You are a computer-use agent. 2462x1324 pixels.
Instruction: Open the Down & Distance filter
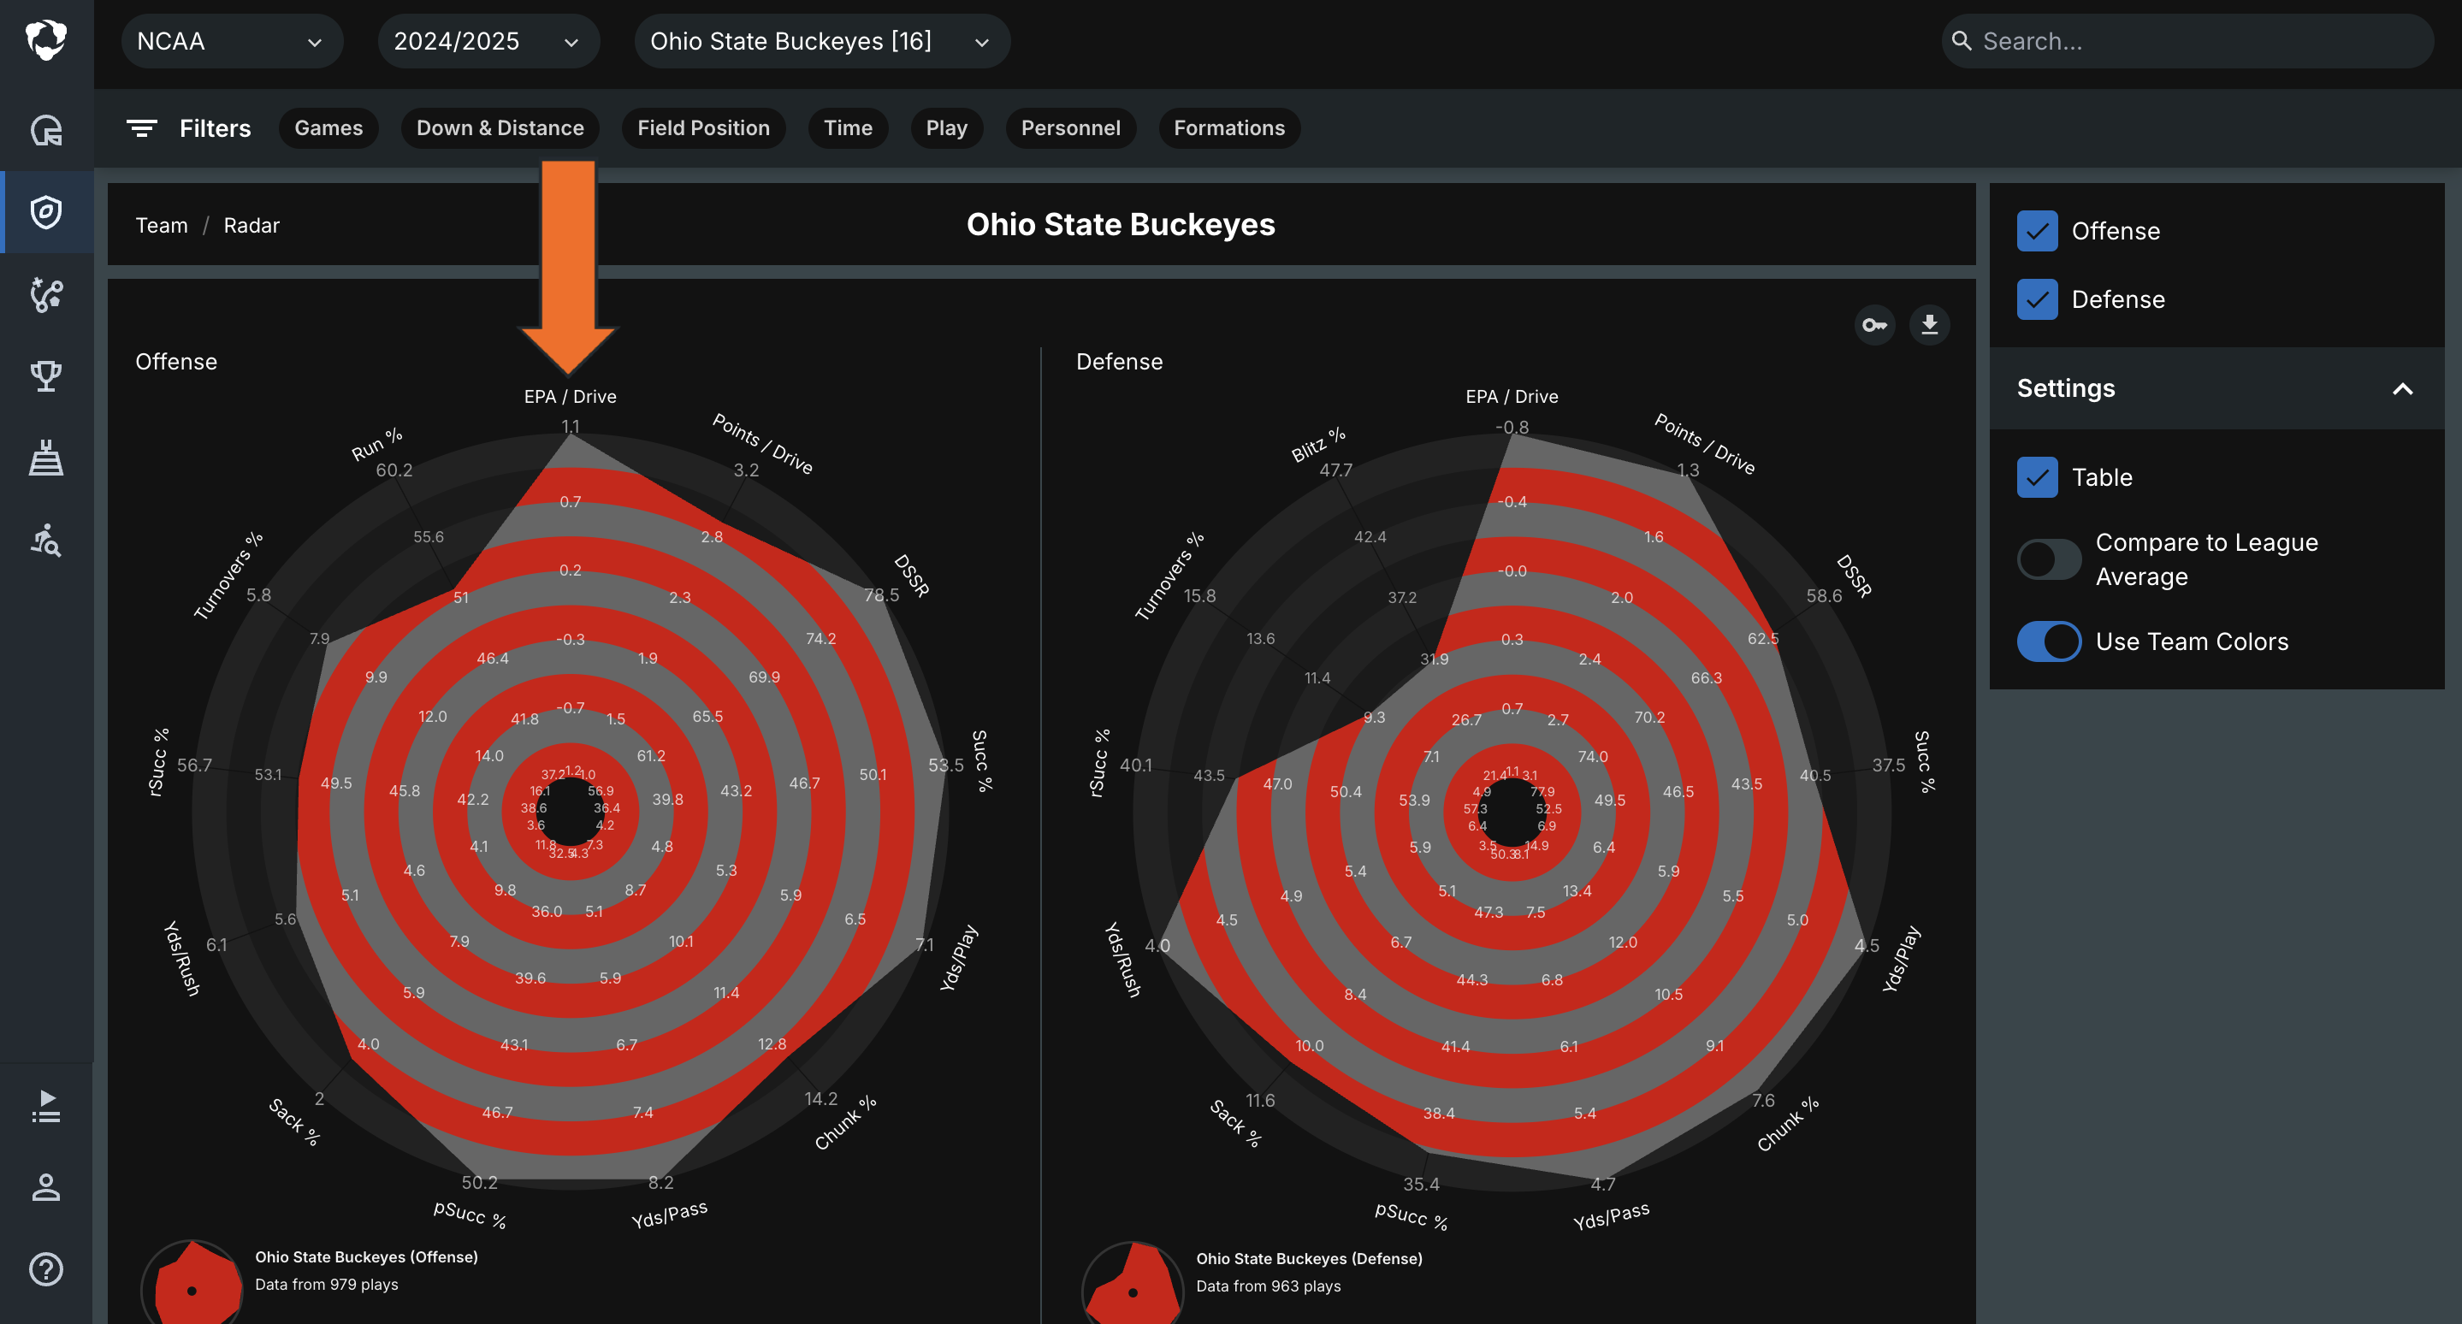tap(500, 128)
